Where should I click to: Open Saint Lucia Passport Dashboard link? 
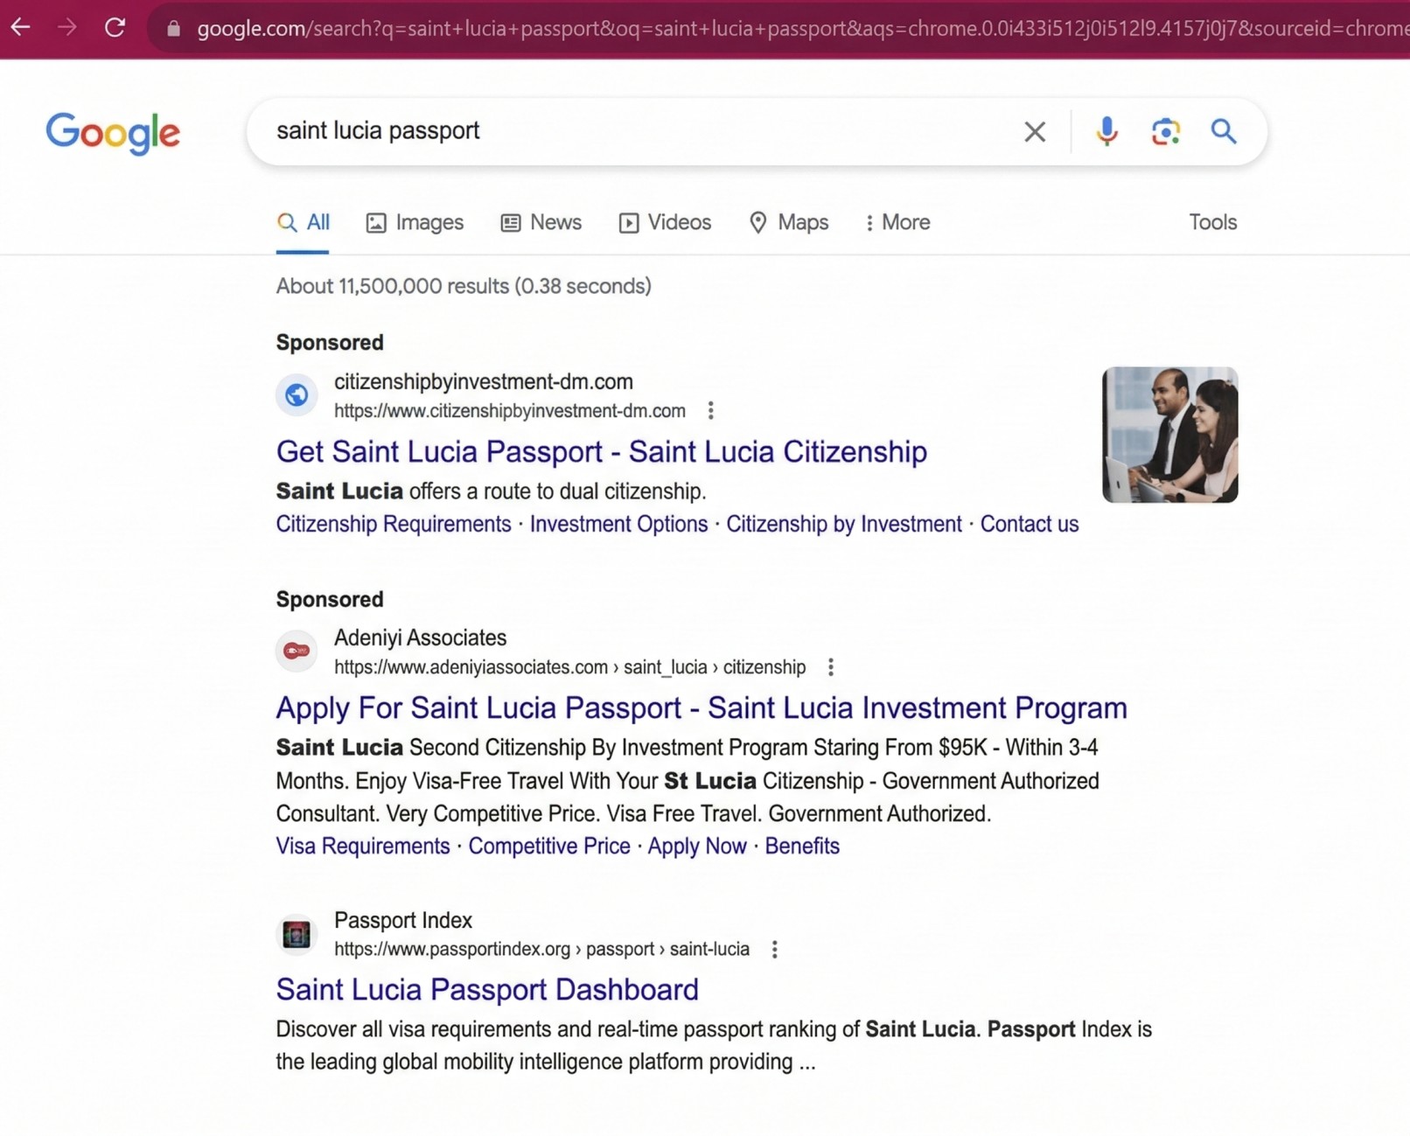click(x=487, y=990)
